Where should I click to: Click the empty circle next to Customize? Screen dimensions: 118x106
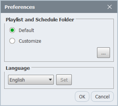click(12, 41)
